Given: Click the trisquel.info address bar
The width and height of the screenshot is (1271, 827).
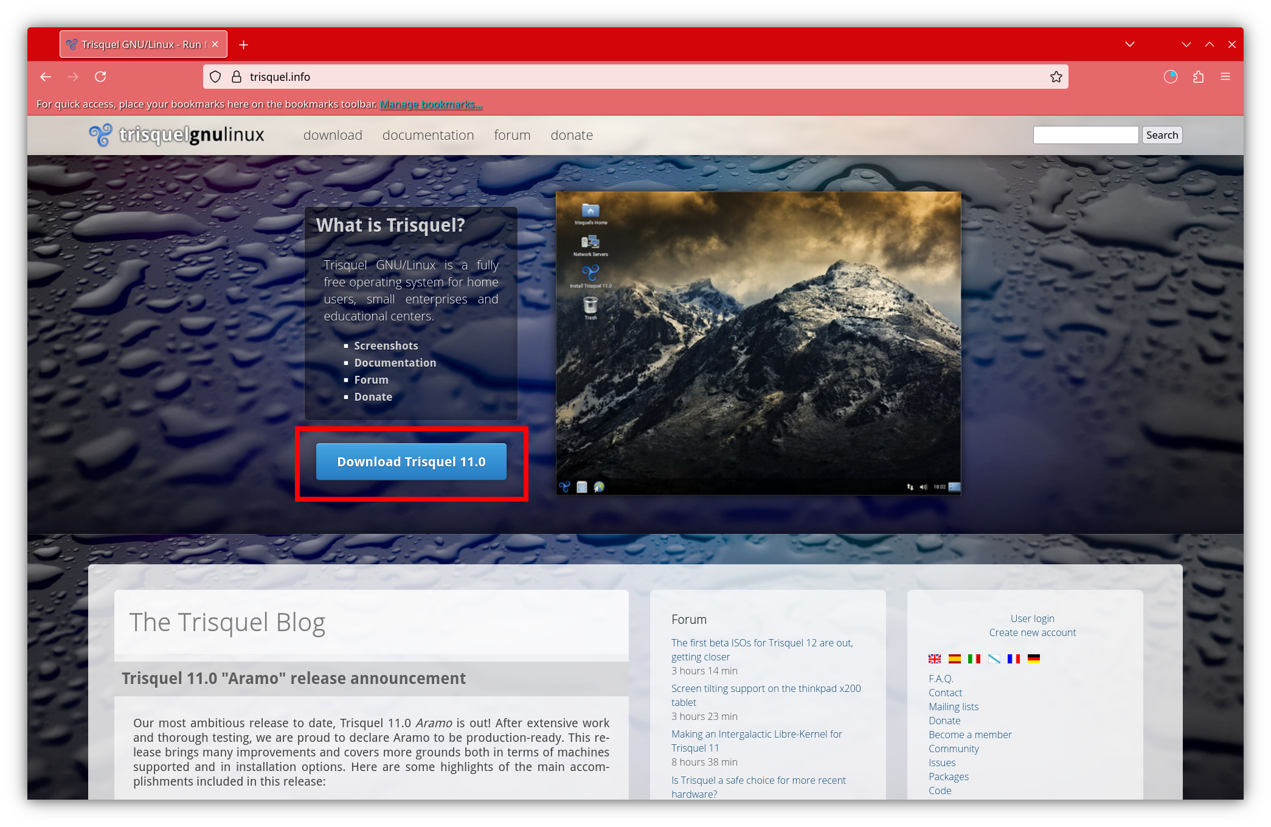Looking at the screenshot, I should tap(635, 77).
